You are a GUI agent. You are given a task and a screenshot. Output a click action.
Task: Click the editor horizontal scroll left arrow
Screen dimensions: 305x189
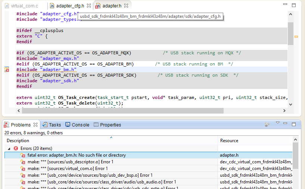click(x=19, y=111)
